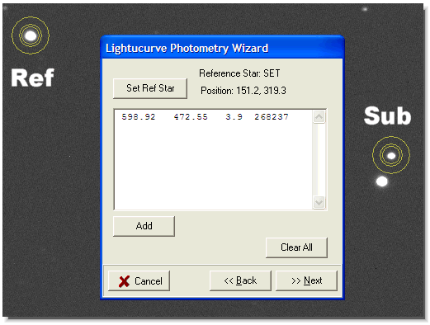
Task: Click the Sub label on image
Action: tap(387, 115)
